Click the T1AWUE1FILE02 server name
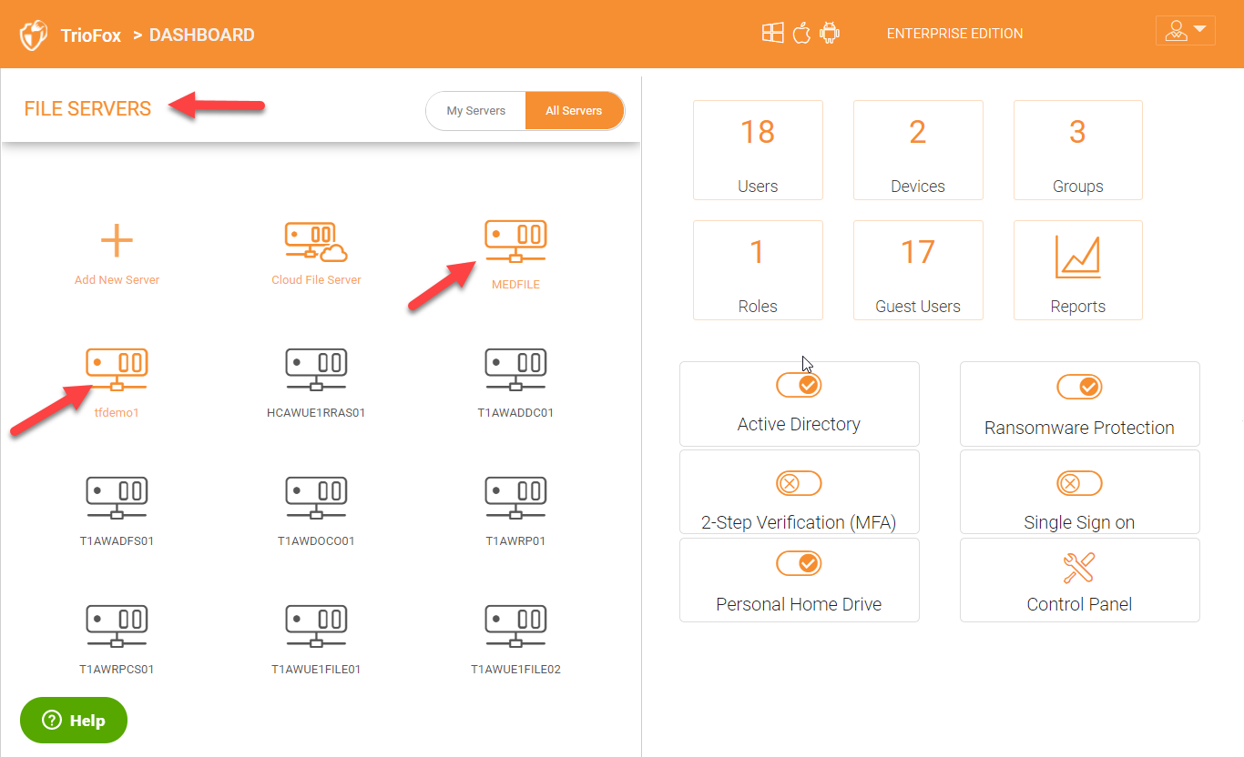Screen dimensions: 1244x757 515,670
